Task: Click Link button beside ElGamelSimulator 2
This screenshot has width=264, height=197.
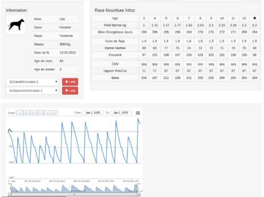Action: tap(70, 82)
